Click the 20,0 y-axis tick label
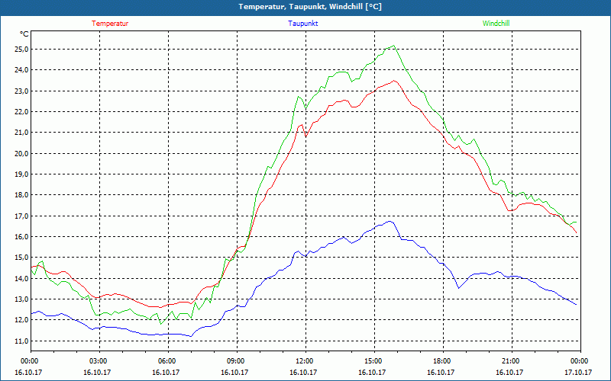 [21, 153]
